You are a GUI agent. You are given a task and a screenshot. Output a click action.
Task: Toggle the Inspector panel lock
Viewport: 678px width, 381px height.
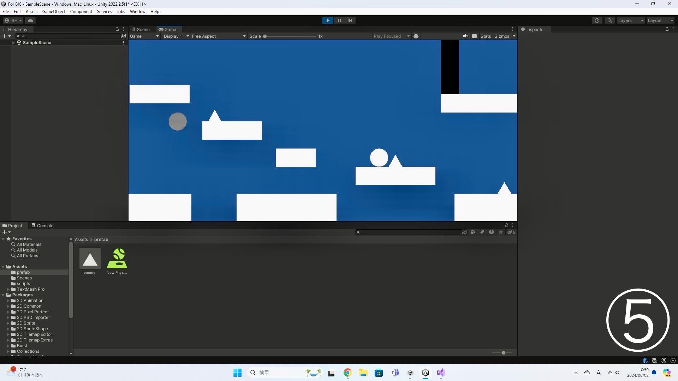[667, 29]
